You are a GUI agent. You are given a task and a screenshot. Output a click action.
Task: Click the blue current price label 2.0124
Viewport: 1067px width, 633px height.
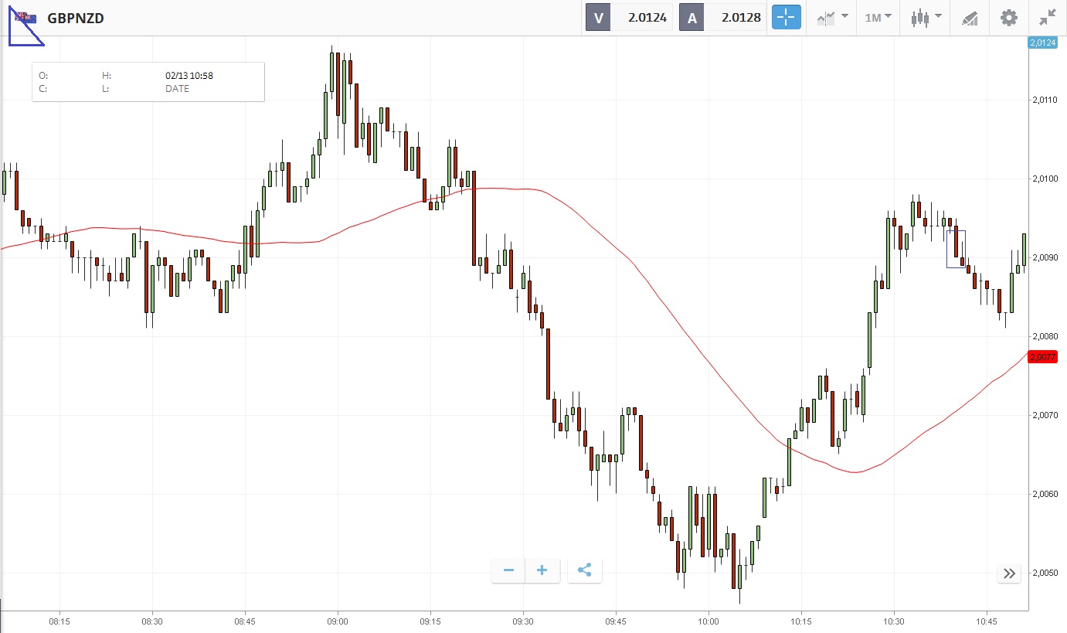tap(1042, 43)
